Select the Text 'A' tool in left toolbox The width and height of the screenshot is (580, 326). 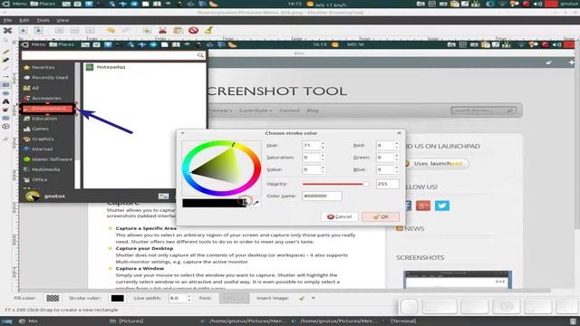[6, 101]
